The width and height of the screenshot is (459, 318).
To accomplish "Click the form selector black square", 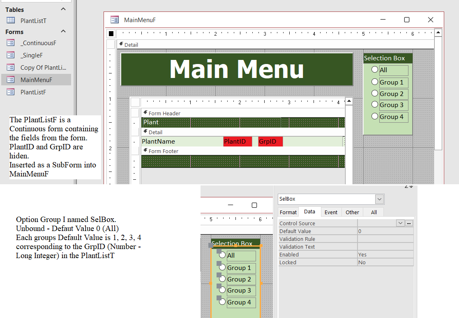I will (x=111, y=34).
